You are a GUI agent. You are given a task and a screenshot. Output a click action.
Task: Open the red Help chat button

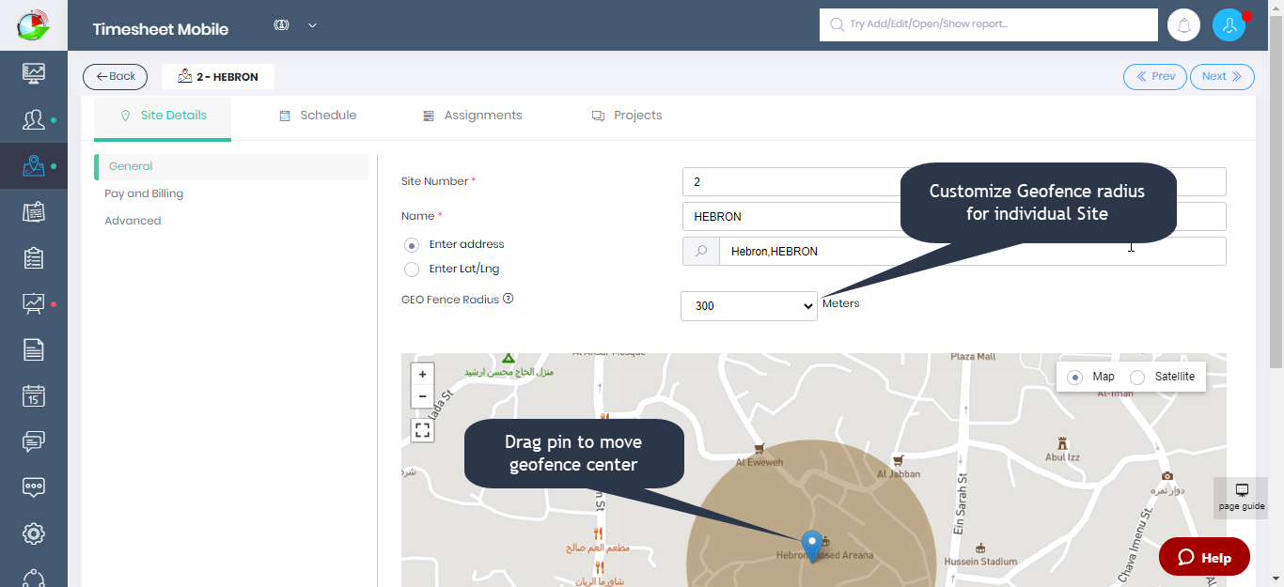coord(1204,557)
